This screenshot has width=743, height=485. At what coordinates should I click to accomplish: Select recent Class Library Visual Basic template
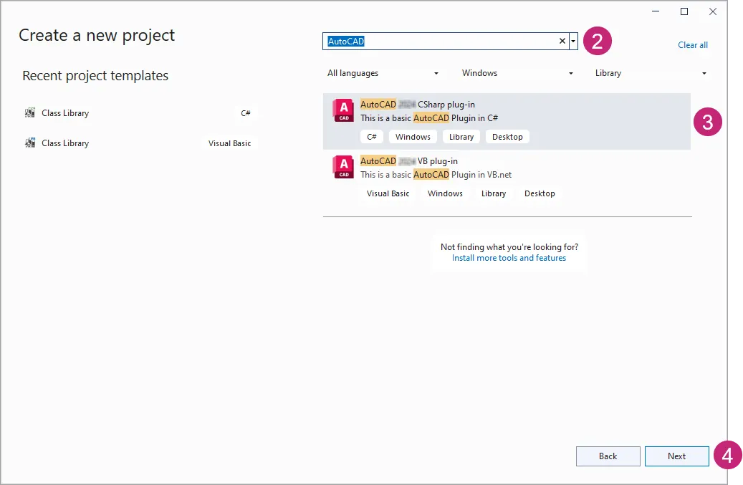[x=140, y=143]
